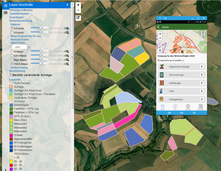Image resolution: width=221 pixels, height=171 pixels.
Task: Open the year 2020 dropdown
Action: click(28, 47)
